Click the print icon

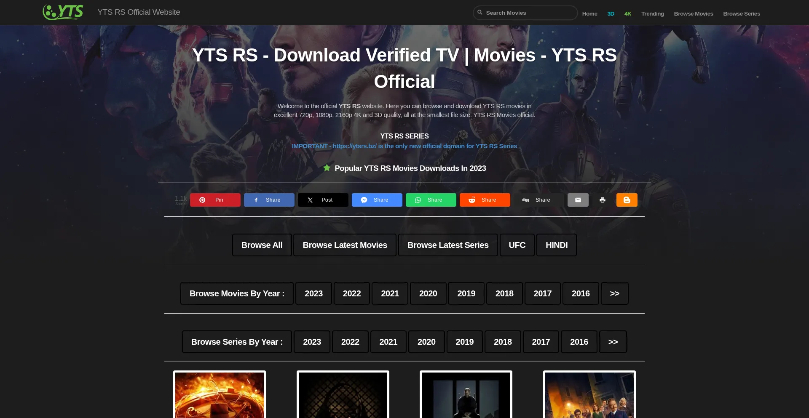click(x=603, y=200)
